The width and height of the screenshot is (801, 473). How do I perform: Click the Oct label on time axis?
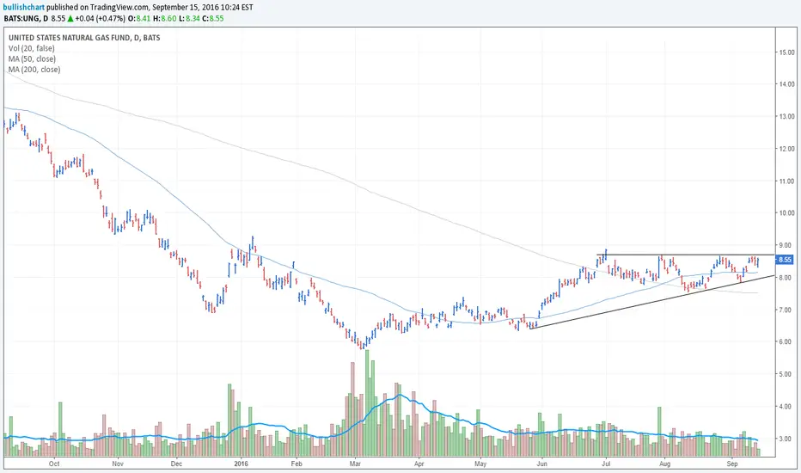pos(54,464)
